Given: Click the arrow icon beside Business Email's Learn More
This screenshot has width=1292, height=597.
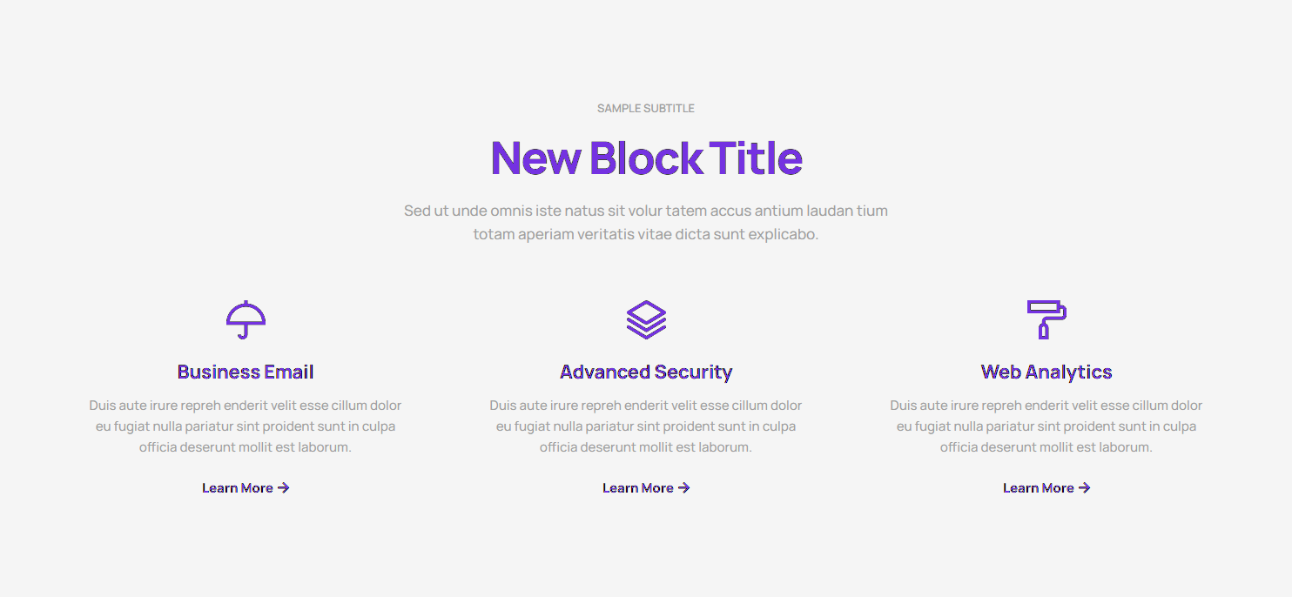Looking at the screenshot, I should pyautogui.click(x=283, y=488).
